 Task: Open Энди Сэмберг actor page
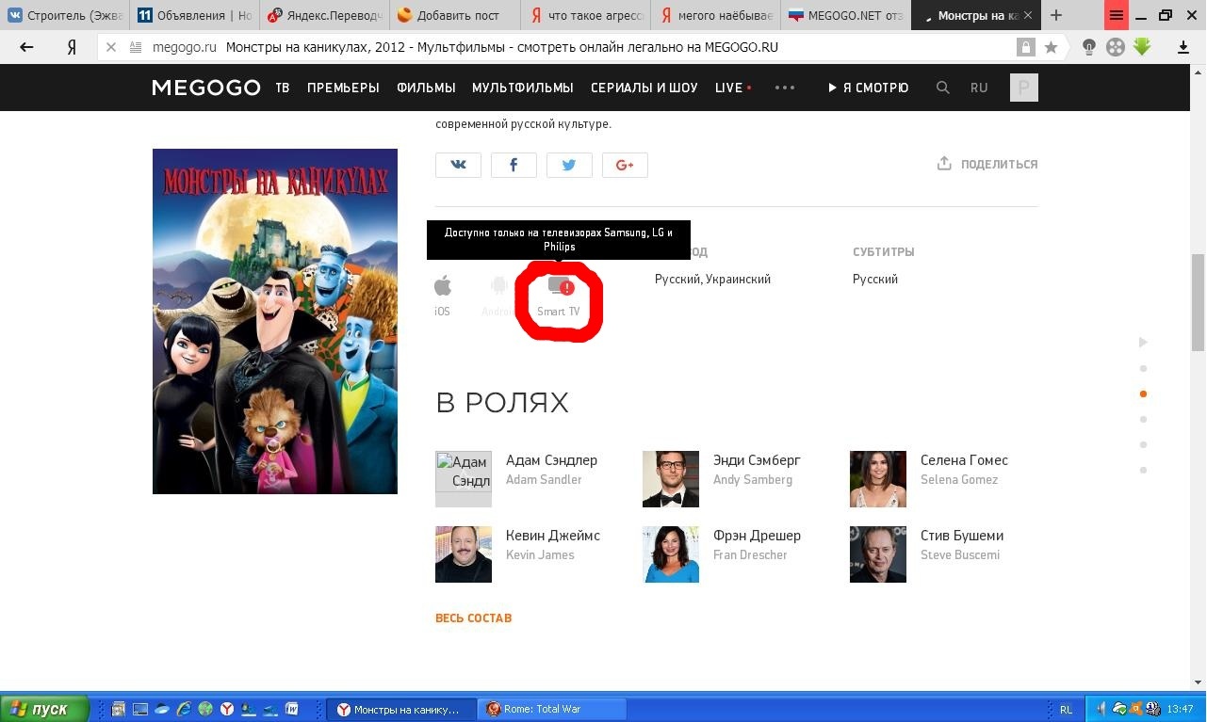click(x=757, y=460)
